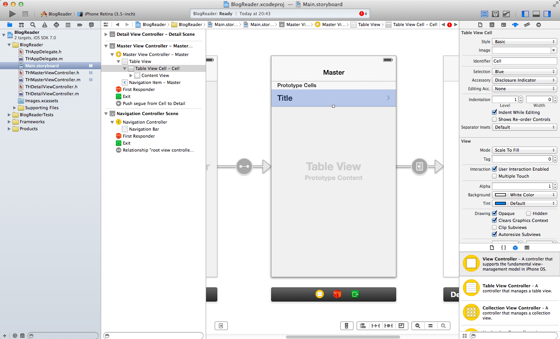Screen dimensions: 560x339
Task: Enable the Hidden checkbox
Action: [528, 213]
